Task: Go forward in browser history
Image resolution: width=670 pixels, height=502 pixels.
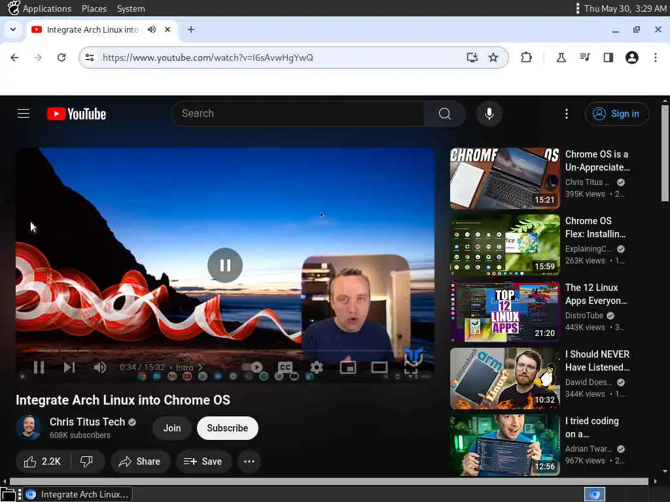Action: coord(37,58)
